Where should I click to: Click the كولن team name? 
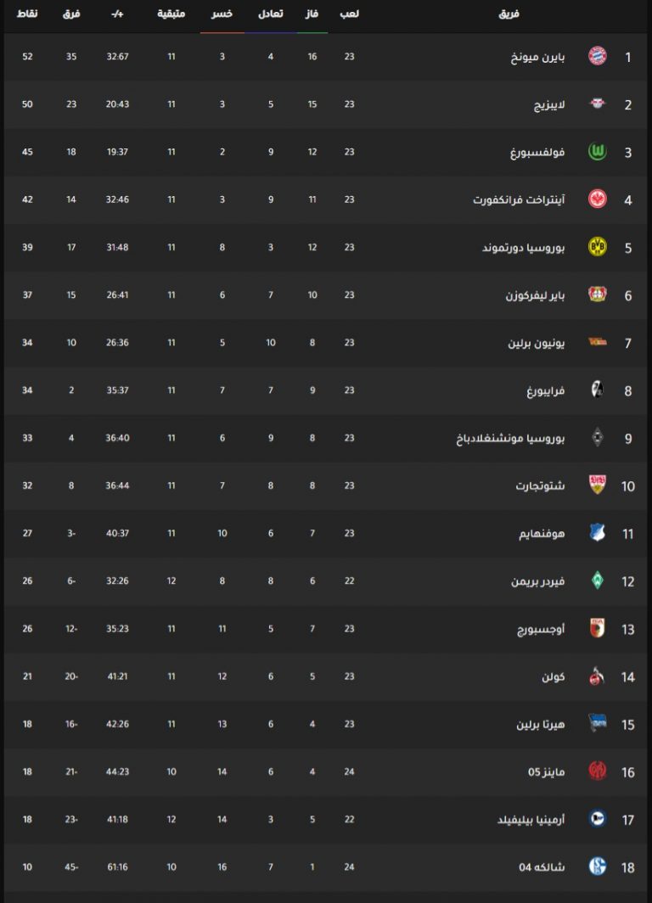tap(553, 676)
